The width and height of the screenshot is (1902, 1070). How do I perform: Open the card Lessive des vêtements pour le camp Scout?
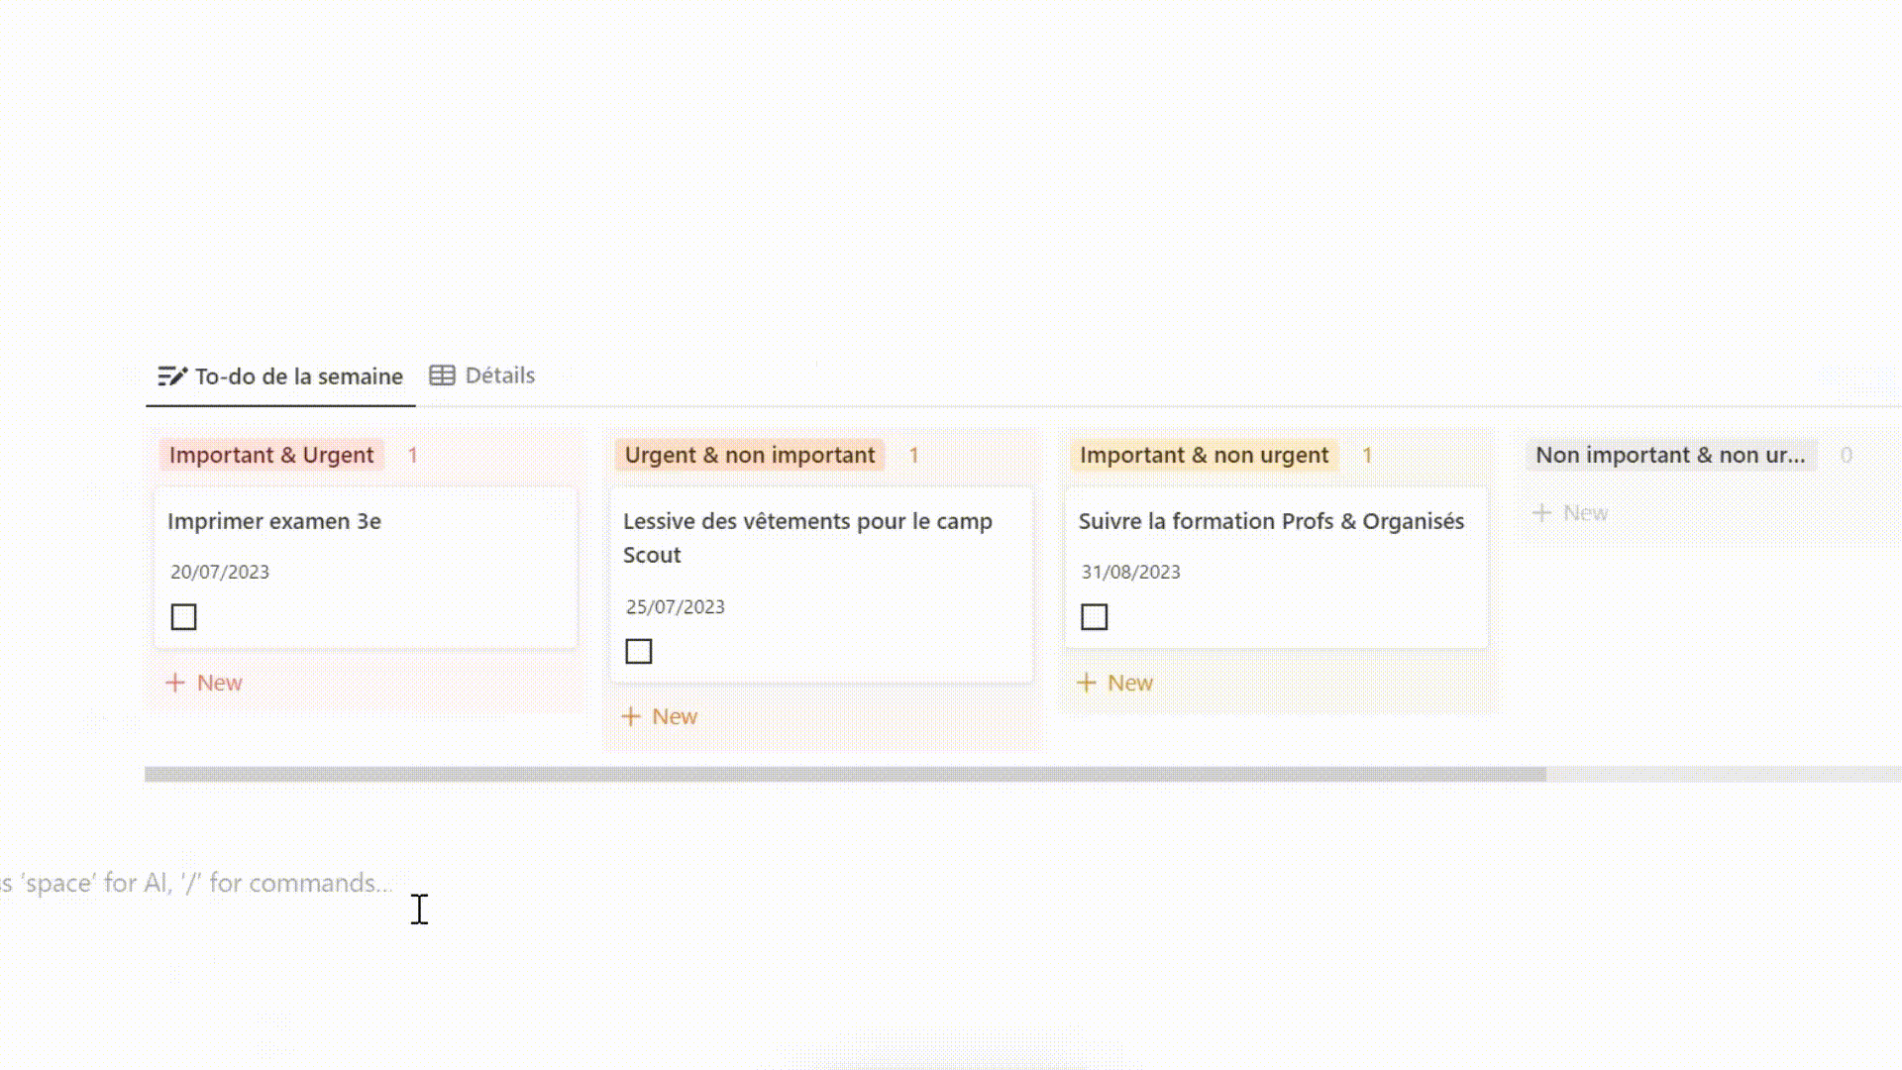pos(821,585)
